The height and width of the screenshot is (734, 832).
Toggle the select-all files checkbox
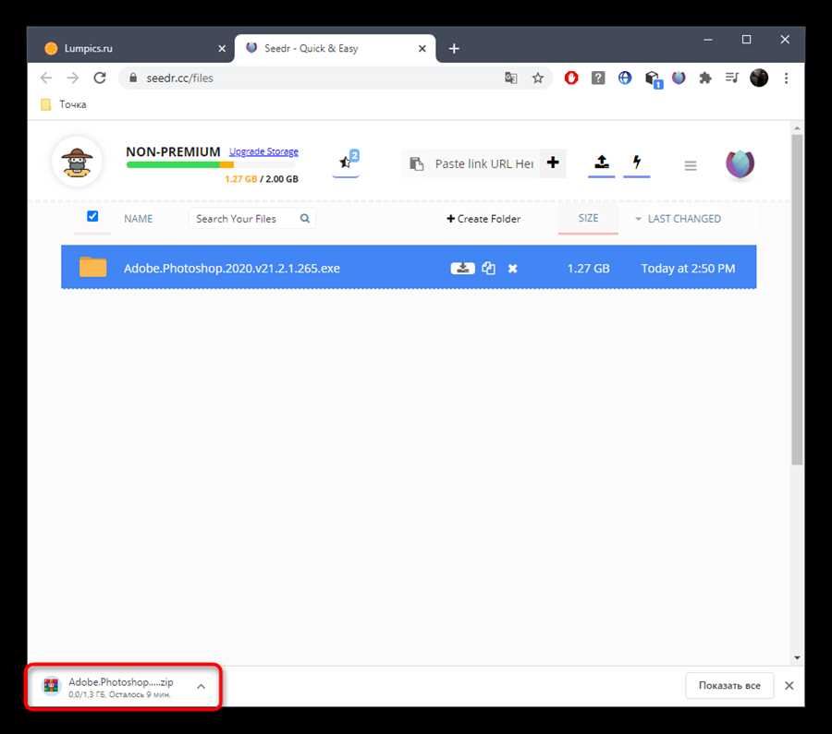(x=92, y=216)
